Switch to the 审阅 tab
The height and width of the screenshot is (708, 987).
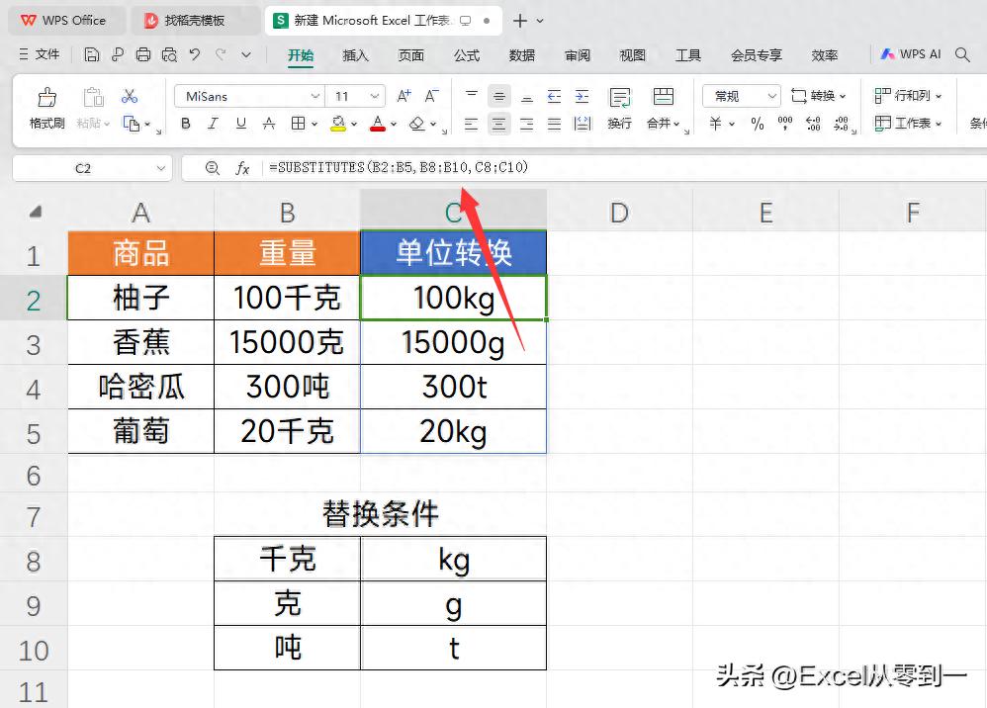(578, 55)
